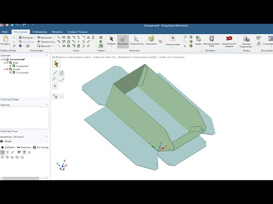Screen dimensions: 273x204
Task: Switch to Section mode icon in Режим group
Action: coord(101,41)
